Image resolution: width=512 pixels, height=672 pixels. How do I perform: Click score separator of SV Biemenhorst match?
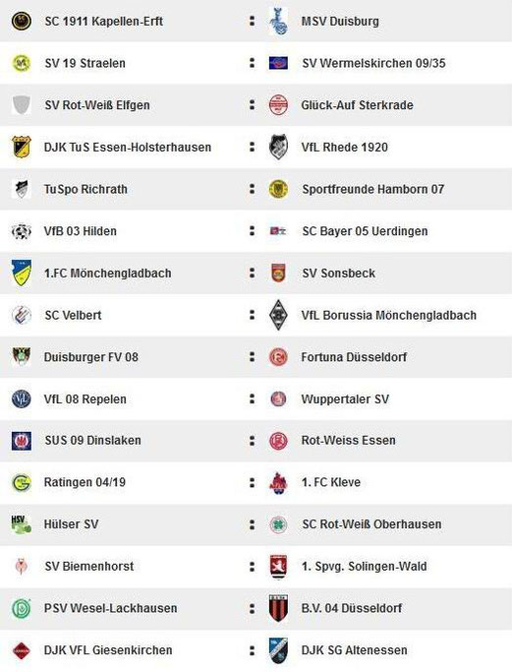[x=253, y=567]
